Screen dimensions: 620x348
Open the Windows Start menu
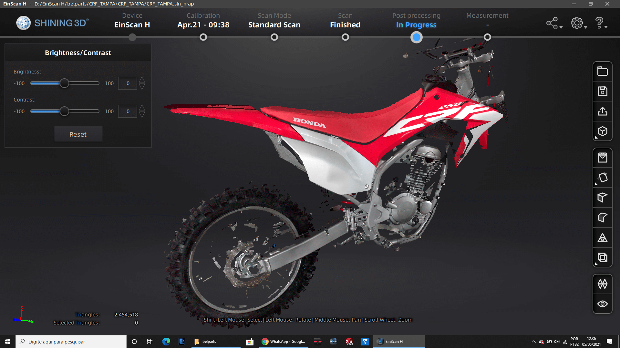pyautogui.click(x=8, y=342)
